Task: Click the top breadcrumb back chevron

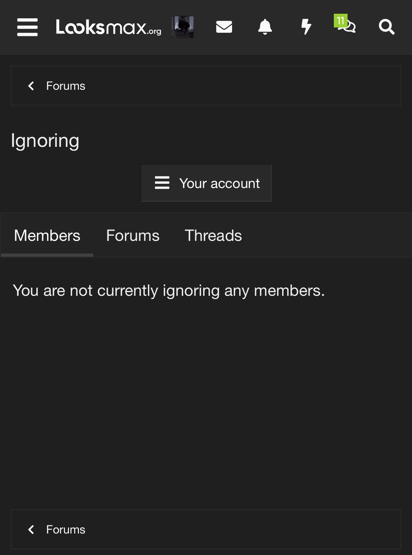Action: [31, 86]
